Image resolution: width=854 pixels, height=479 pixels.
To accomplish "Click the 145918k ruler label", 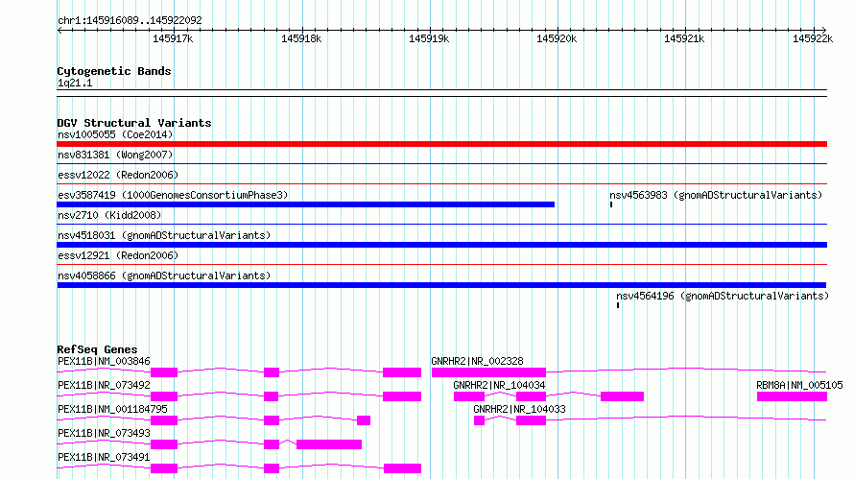I will [x=301, y=38].
